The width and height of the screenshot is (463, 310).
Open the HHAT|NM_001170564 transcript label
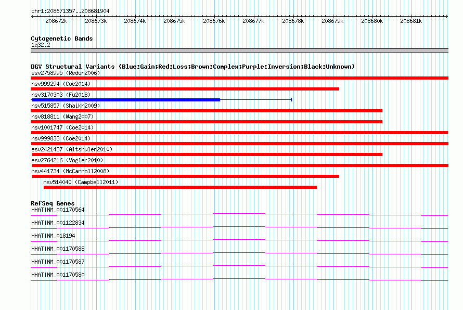pyautogui.click(x=58, y=210)
